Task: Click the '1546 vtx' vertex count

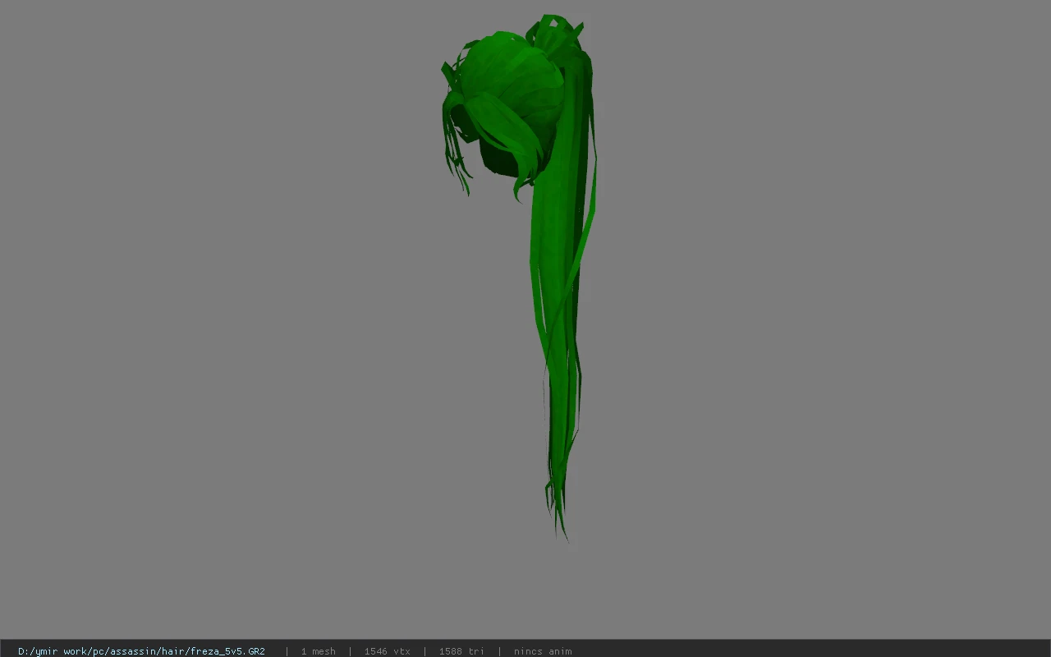Action: [x=387, y=651]
